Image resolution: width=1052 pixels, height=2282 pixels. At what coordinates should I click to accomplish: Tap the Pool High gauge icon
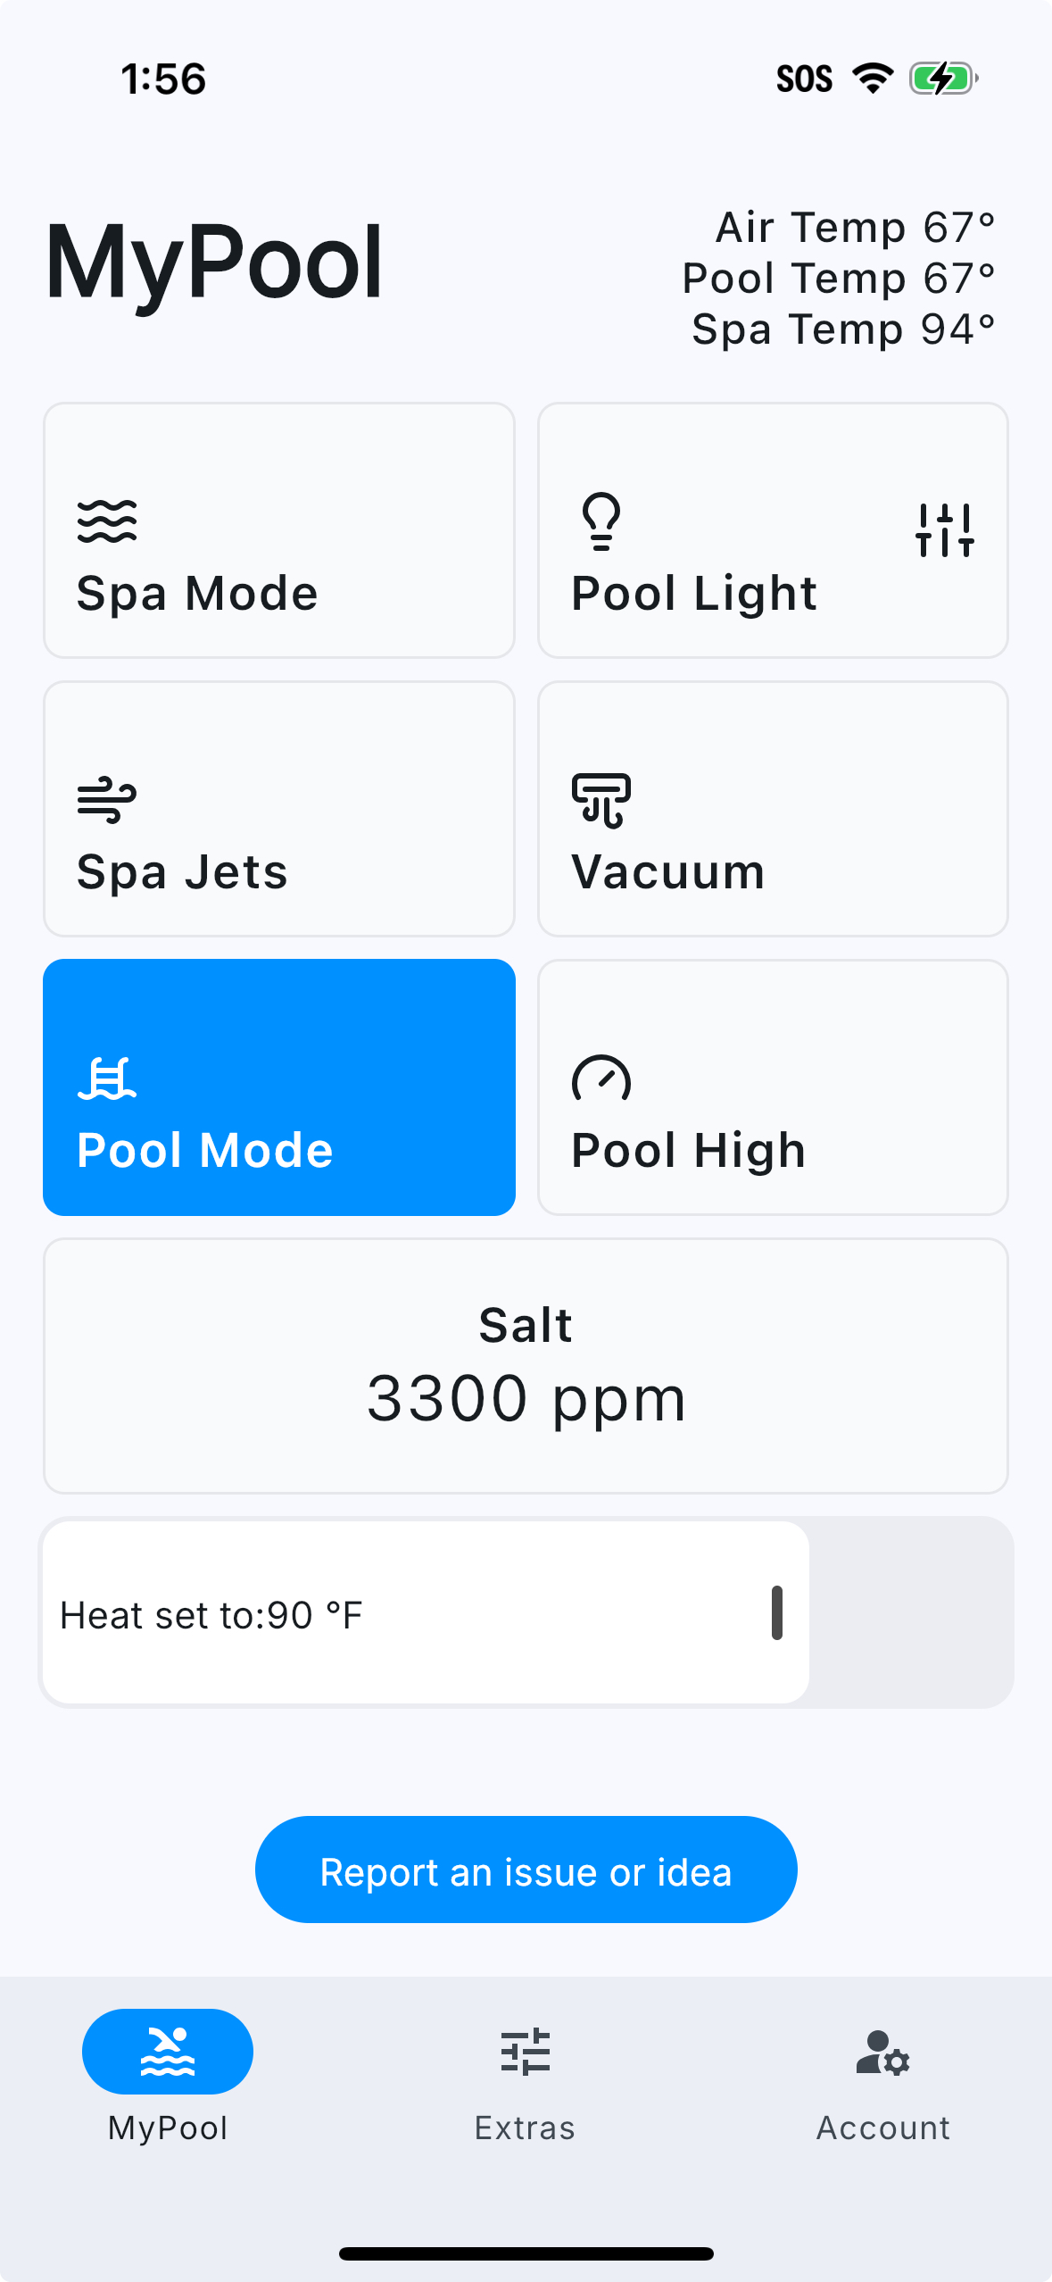pos(601,1079)
